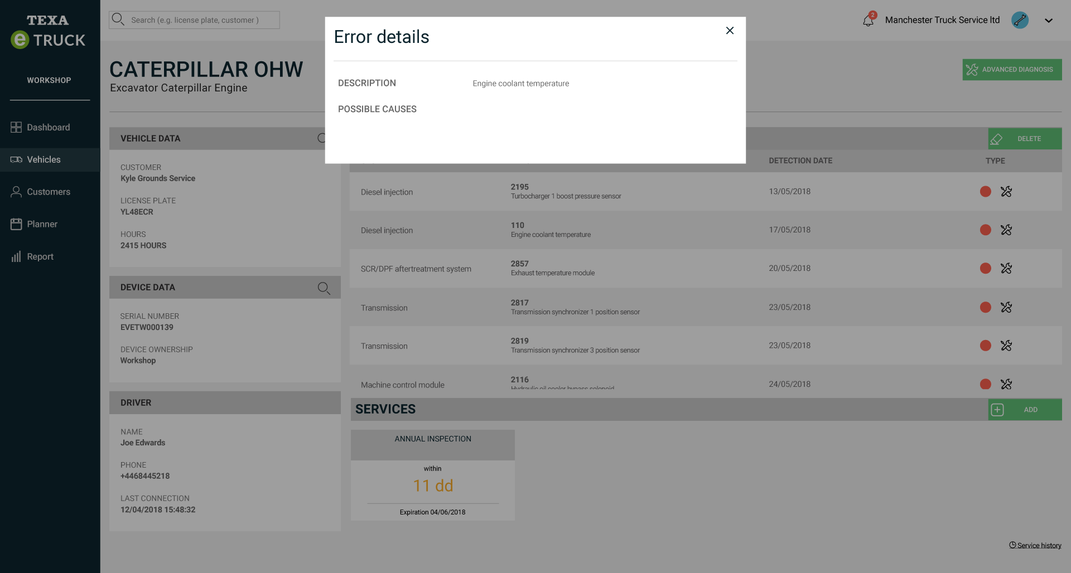This screenshot has width=1071, height=573.
Task: Click the Add service button
Action: pyautogui.click(x=1025, y=410)
